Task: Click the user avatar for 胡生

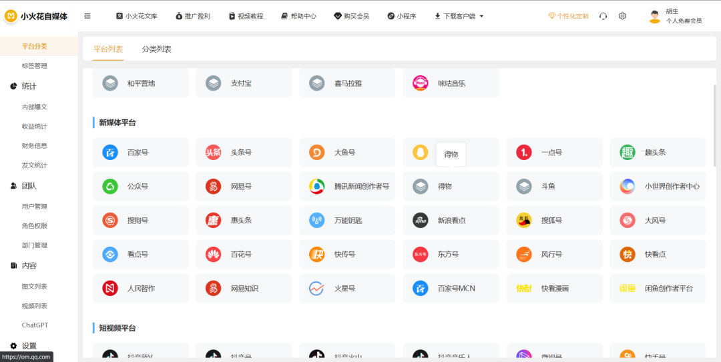Action: [654, 16]
